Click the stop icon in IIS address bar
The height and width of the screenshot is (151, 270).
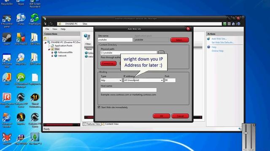tap(229, 24)
